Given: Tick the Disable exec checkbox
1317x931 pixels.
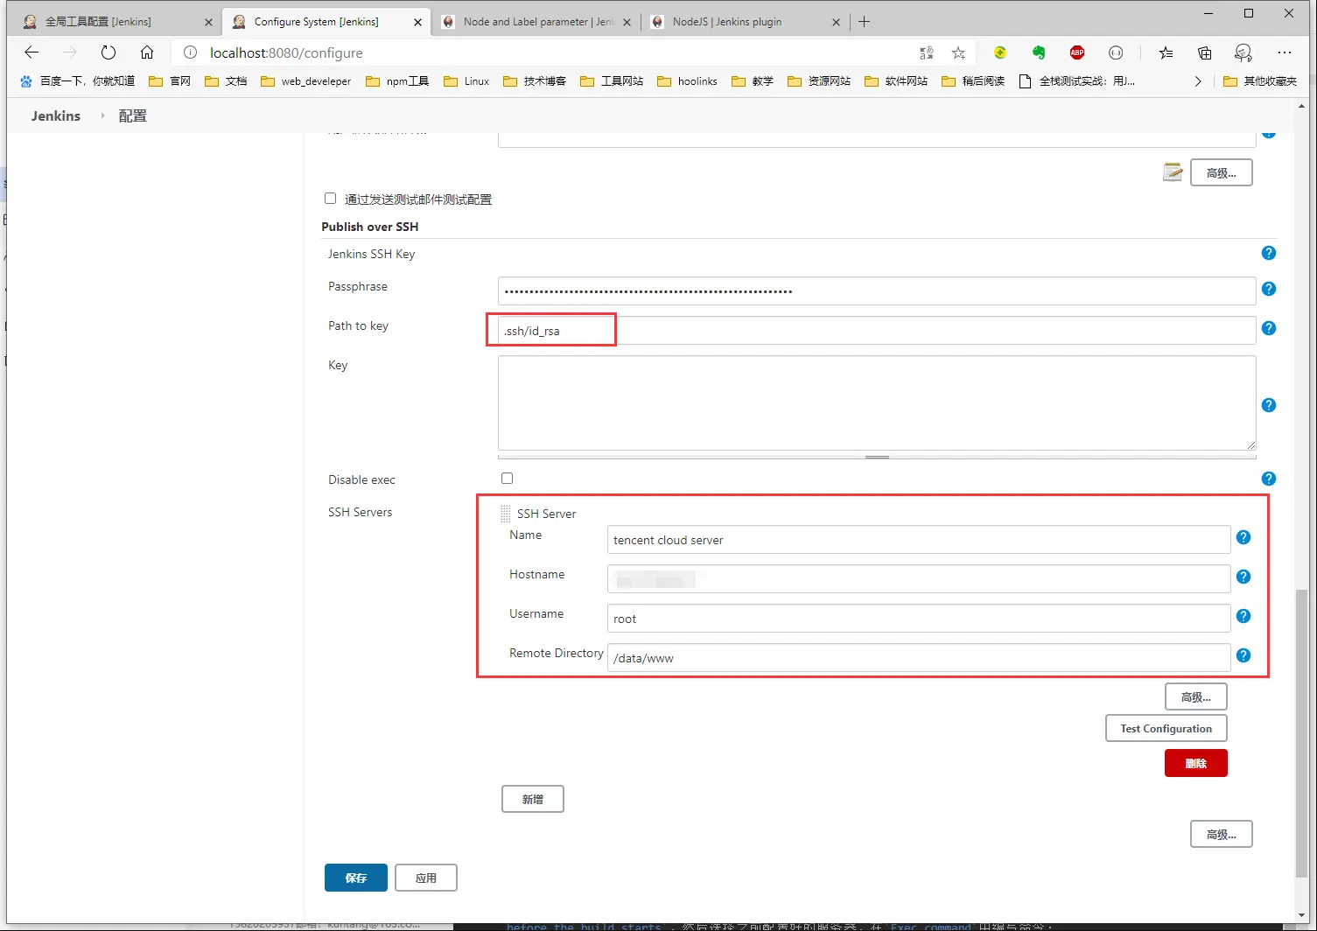Looking at the screenshot, I should pyautogui.click(x=507, y=478).
